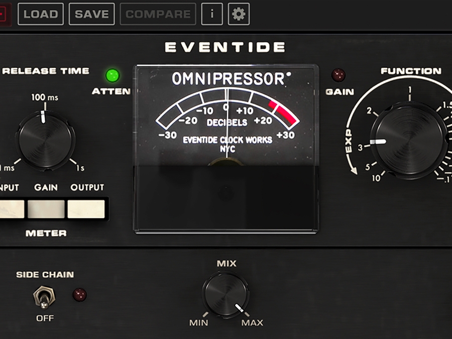Click the METER label
The height and width of the screenshot is (339, 452).
46,233
